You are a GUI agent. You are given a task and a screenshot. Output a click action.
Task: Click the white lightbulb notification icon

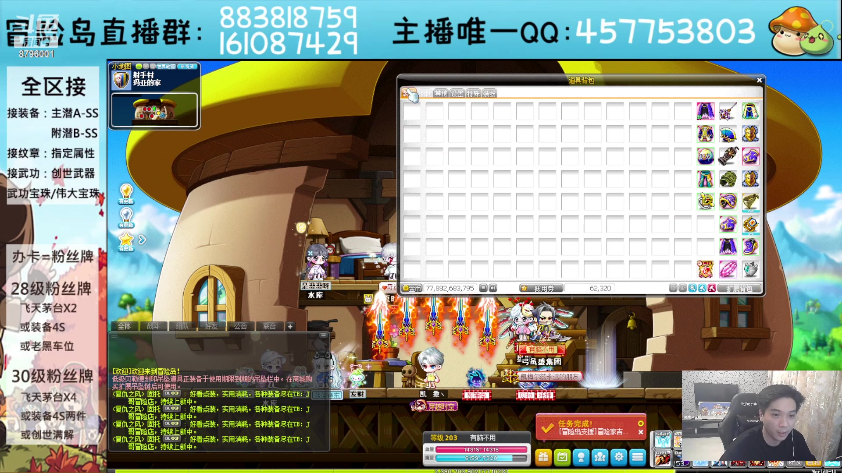click(126, 217)
